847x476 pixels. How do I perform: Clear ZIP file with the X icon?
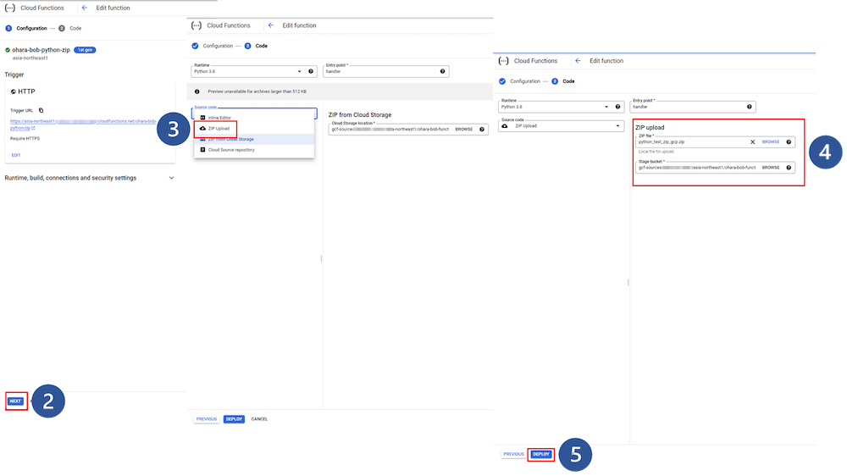click(752, 142)
